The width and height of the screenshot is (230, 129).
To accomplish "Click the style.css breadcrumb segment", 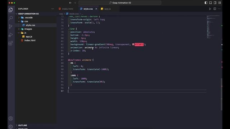I will (x=74, y=14).
